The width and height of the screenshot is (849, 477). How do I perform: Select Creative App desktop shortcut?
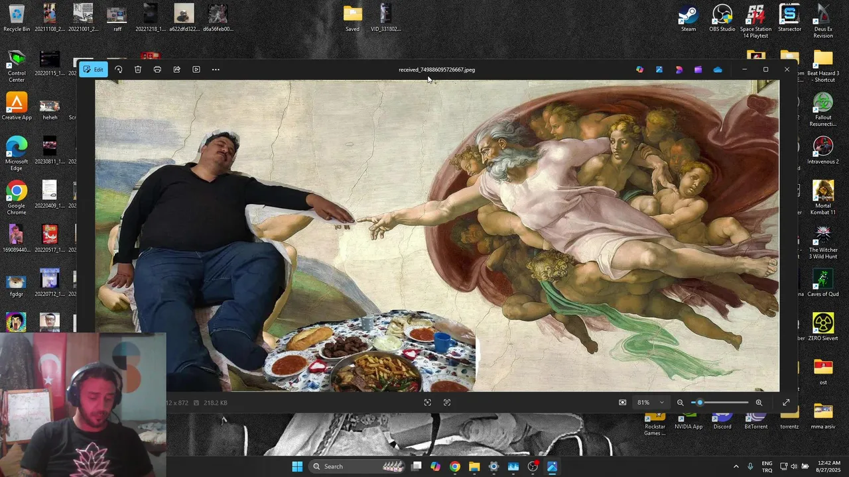(17, 106)
